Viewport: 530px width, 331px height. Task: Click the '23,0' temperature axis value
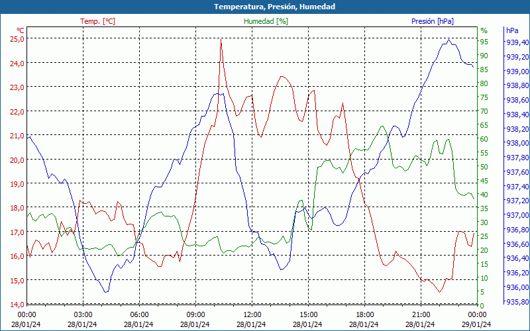coord(17,87)
